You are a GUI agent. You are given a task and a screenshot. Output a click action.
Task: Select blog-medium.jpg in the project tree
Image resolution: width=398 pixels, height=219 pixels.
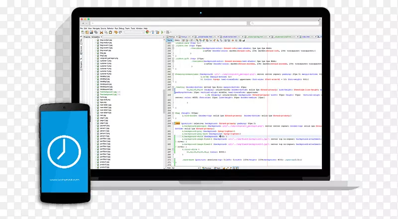(x=107, y=42)
